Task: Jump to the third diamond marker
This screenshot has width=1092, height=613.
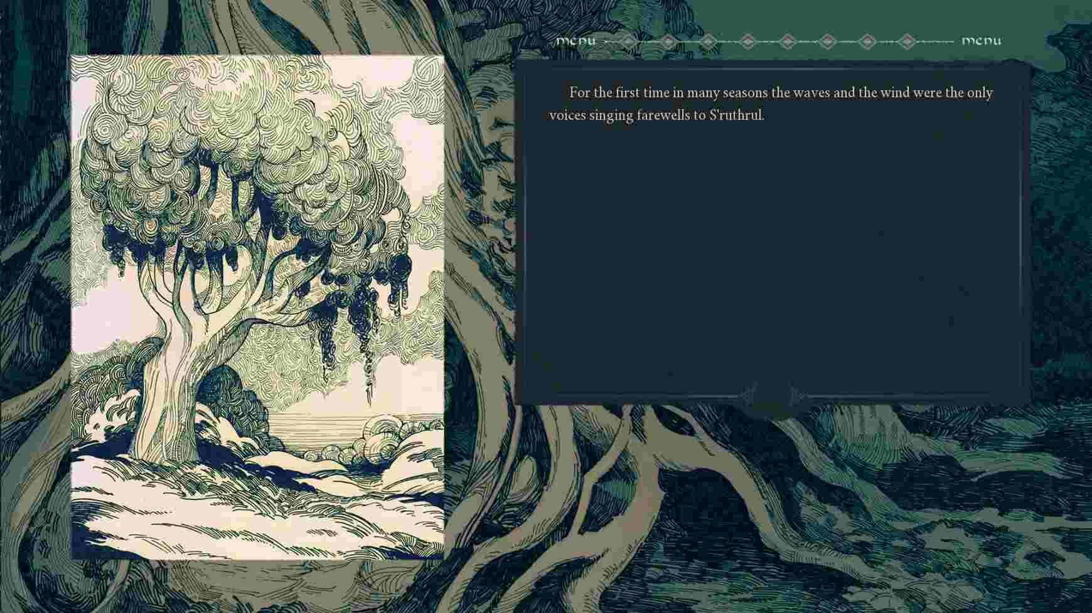Action: tap(708, 41)
